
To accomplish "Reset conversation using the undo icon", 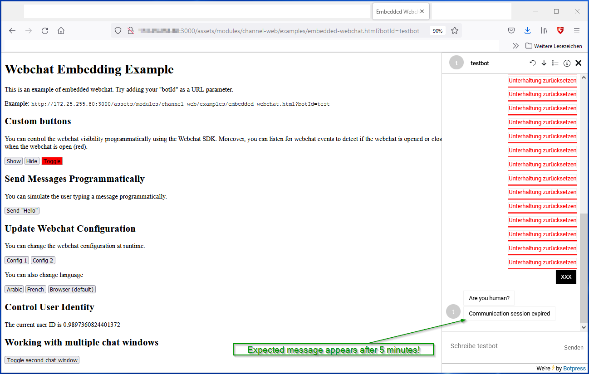I will [533, 63].
